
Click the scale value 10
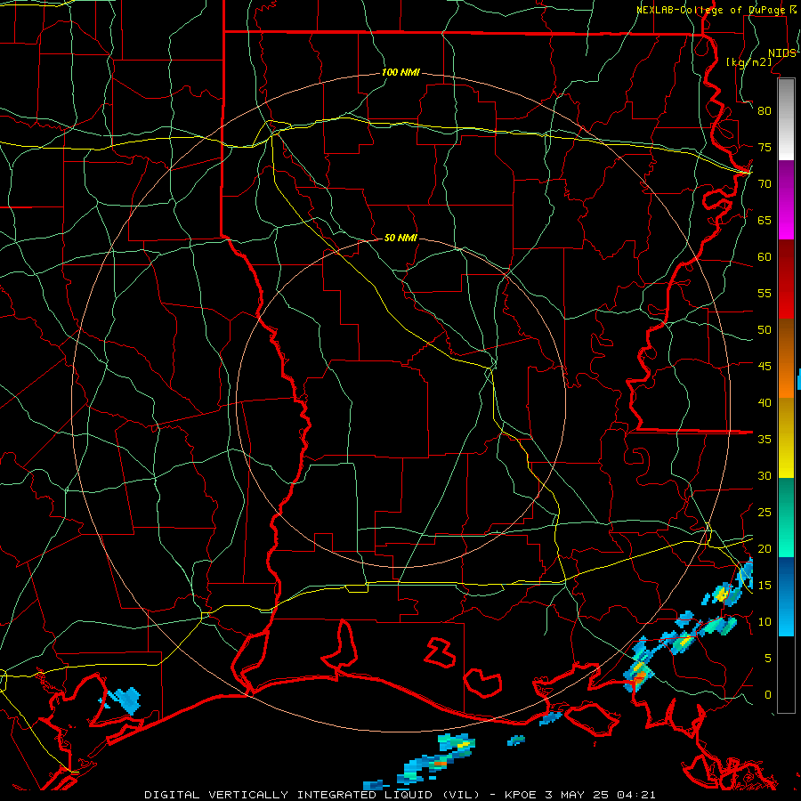[x=765, y=622]
